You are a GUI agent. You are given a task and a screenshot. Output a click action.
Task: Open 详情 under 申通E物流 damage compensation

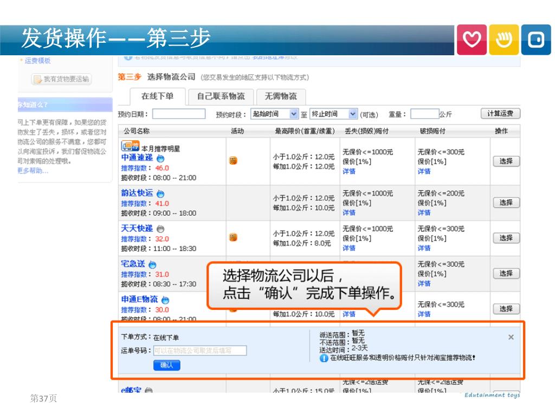424,315
